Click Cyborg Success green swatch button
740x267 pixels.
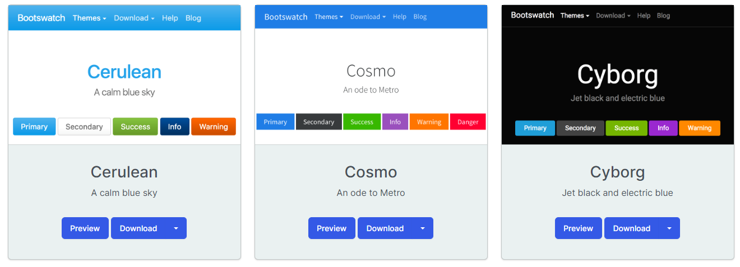(627, 128)
